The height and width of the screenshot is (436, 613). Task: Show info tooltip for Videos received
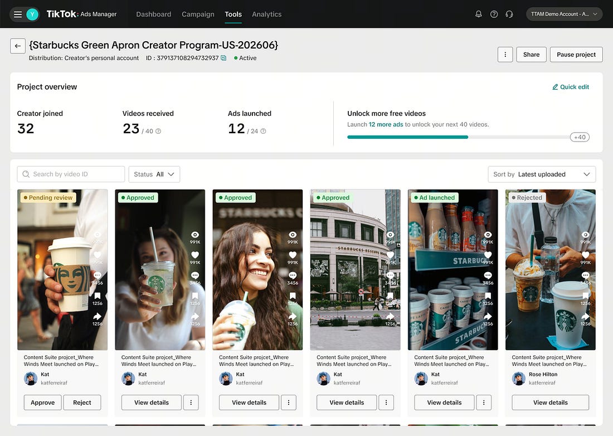pos(158,131)
